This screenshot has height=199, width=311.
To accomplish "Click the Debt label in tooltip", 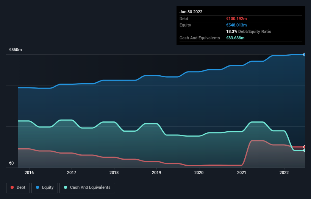I will tap(184, 19).
